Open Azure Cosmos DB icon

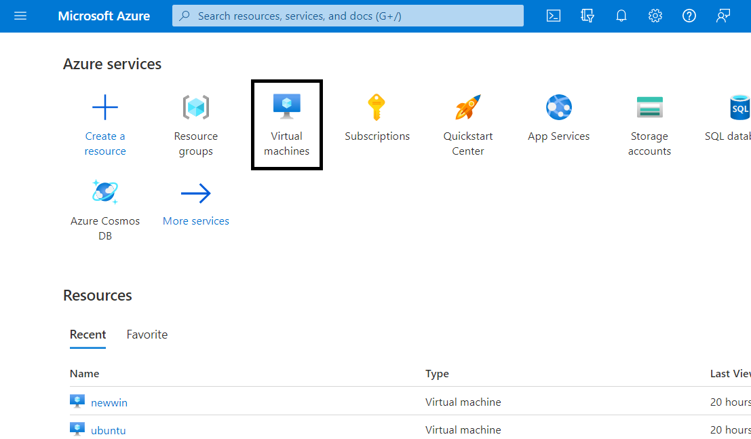105,192
